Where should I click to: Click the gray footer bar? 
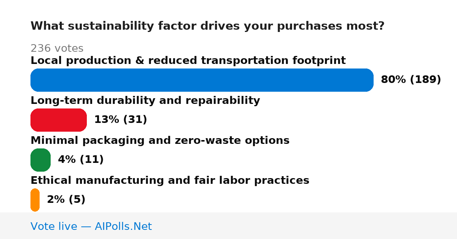point(228,226)
